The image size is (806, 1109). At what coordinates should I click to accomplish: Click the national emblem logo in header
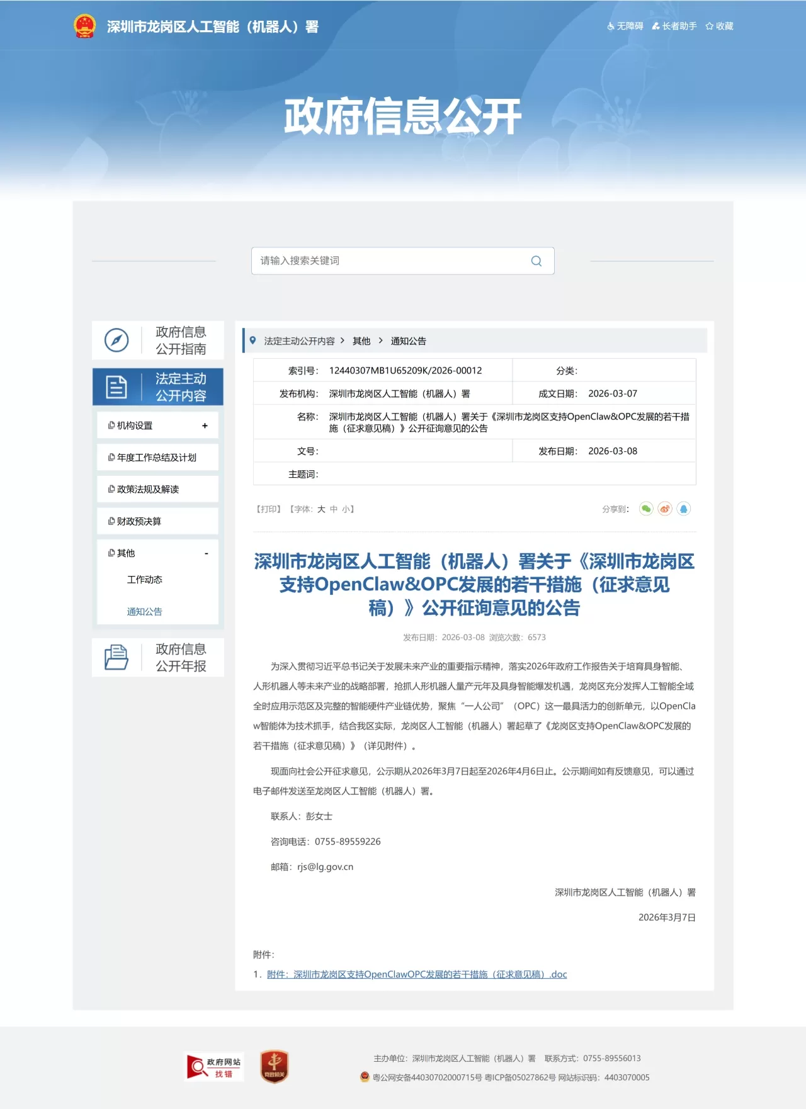click(84, 26)
